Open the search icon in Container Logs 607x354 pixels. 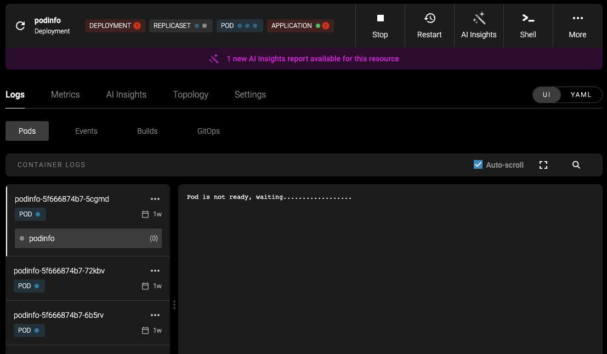(x=576, y=164)
